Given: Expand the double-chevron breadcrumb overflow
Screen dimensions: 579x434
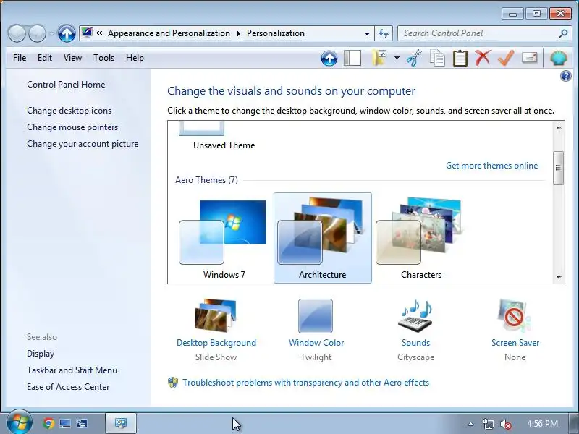Looking at the screenshot, I should point(99,33).
